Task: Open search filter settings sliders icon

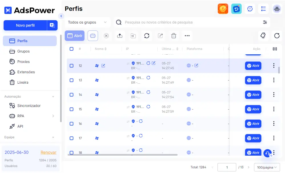Action: [x=265, y=22]
